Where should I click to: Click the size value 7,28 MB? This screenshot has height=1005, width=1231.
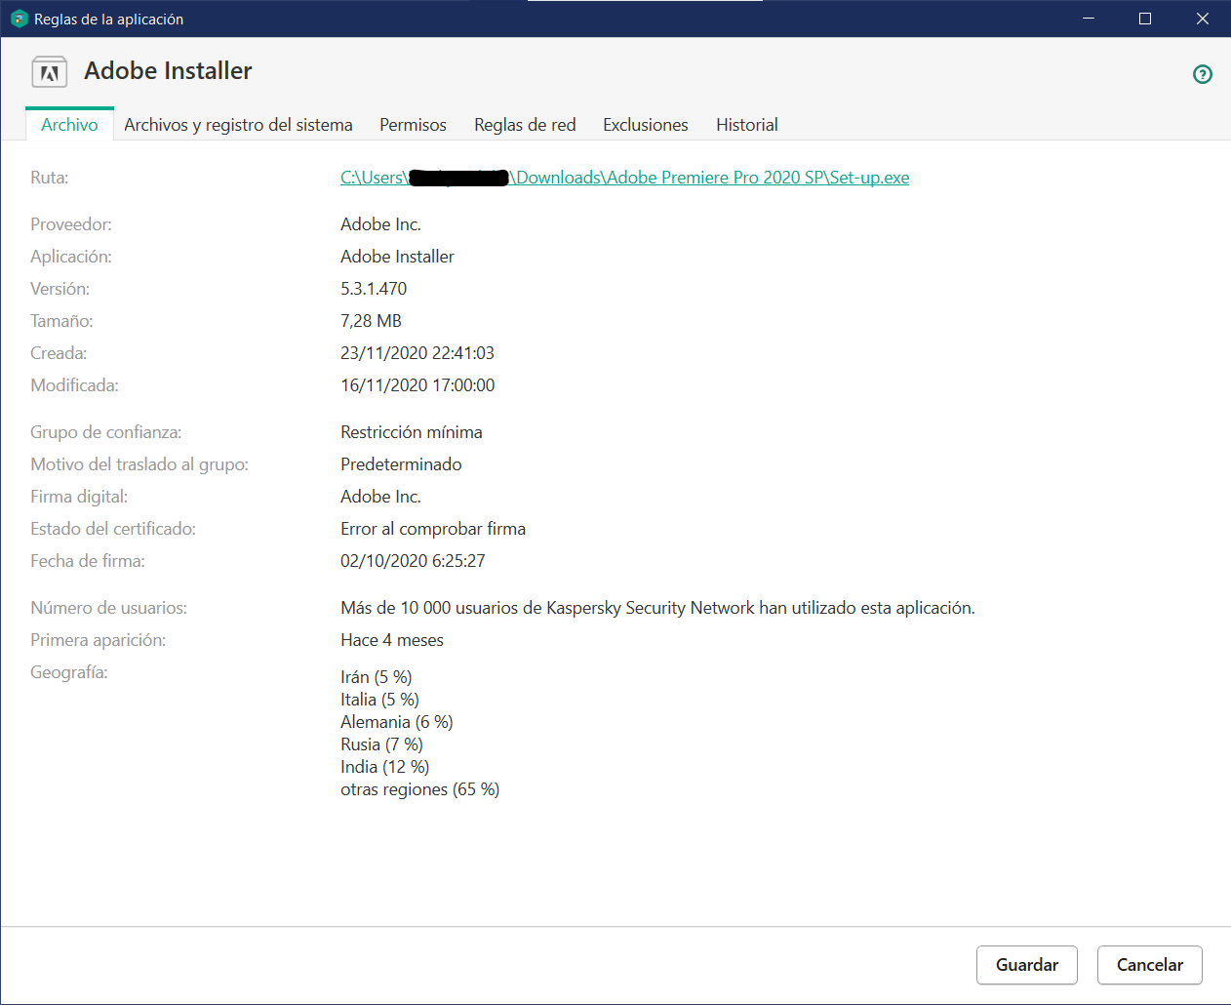(371, 321)
